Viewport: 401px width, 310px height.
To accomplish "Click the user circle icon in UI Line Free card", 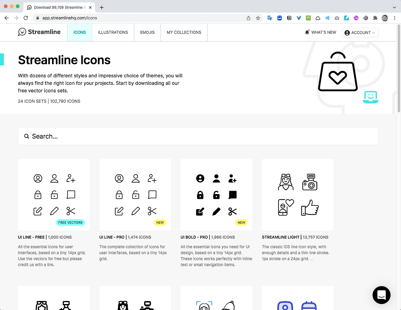I will tap(38, 178).
